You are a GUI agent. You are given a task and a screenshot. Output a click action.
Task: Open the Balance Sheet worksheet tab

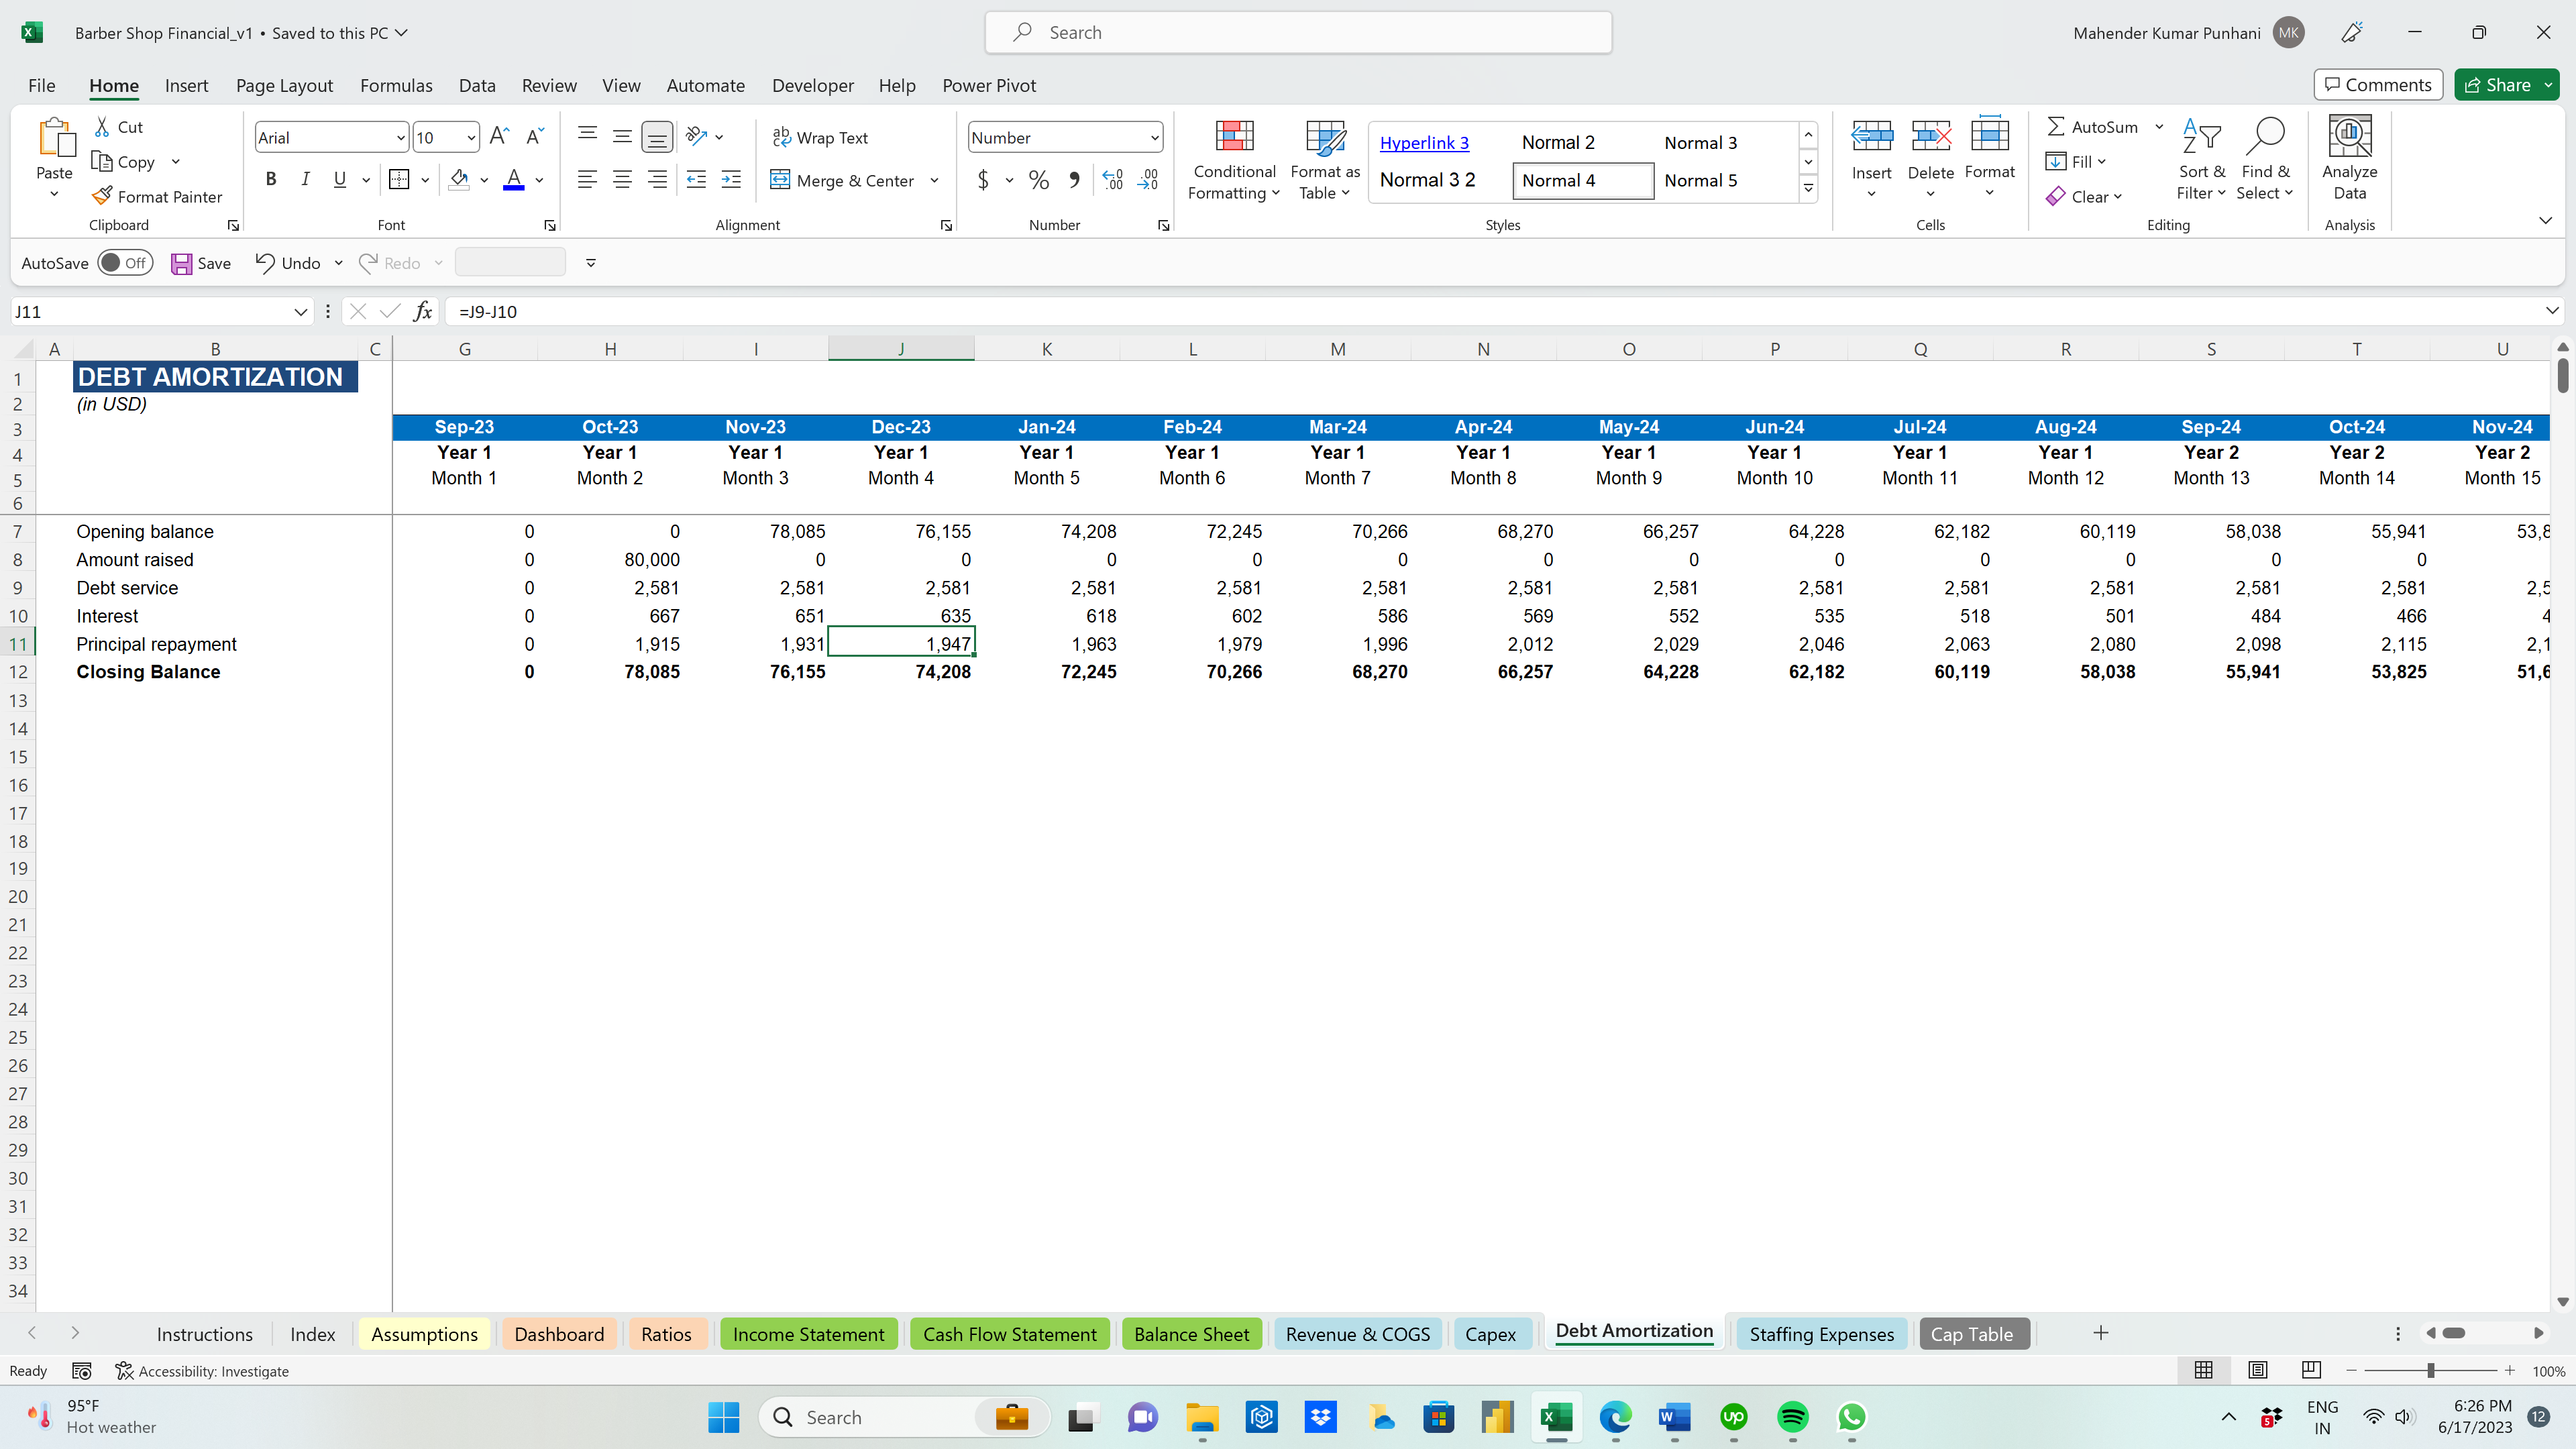click(x=1192, y=1333)
